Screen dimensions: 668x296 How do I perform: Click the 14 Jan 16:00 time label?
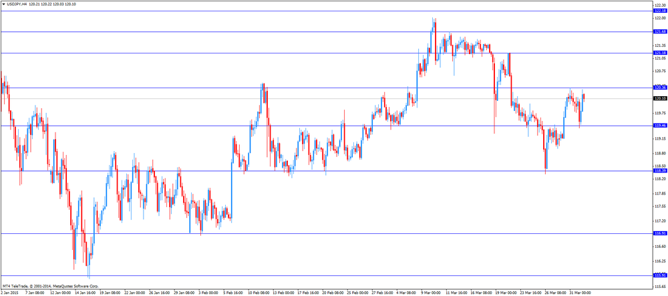(x=86, y=293)
